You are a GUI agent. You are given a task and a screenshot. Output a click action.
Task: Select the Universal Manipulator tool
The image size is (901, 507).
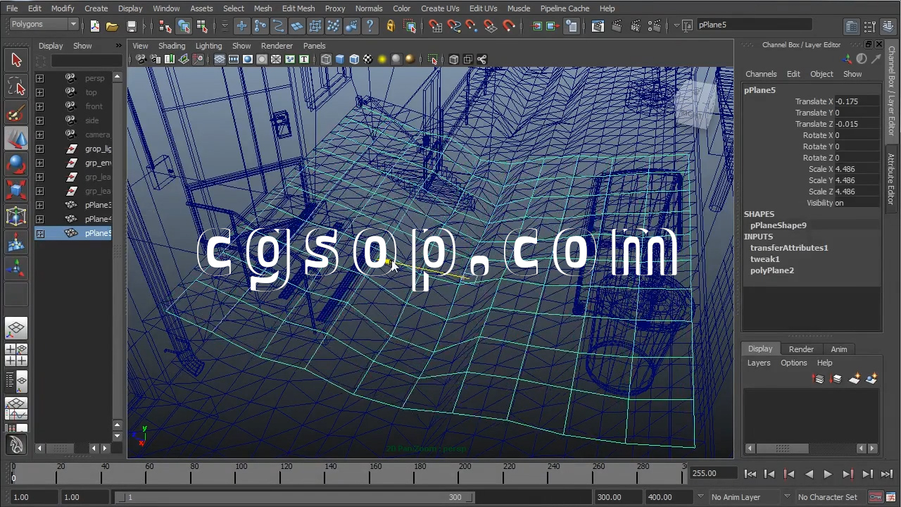(16, 217)
